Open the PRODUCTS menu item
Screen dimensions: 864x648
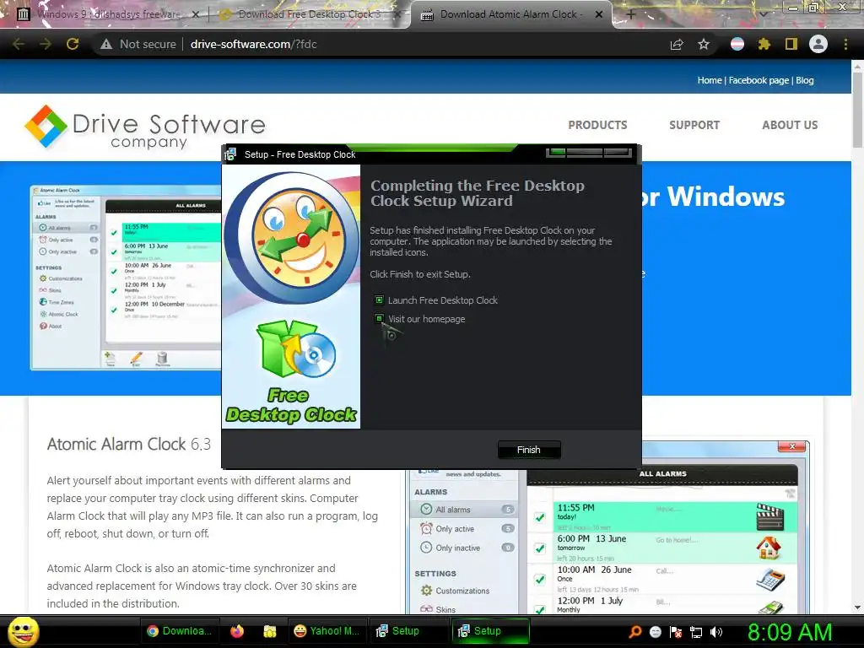(597, 125)
